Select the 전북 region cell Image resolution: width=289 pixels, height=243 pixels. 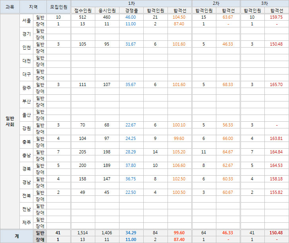[27, 196]
